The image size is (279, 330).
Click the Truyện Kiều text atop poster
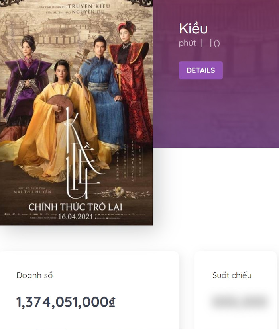click(x=84, y=7)
